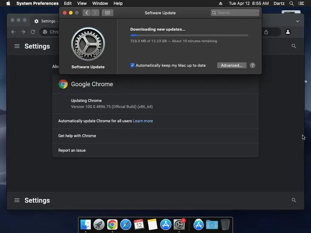Click Automatically update Chrome for all users

pos(95,121)
